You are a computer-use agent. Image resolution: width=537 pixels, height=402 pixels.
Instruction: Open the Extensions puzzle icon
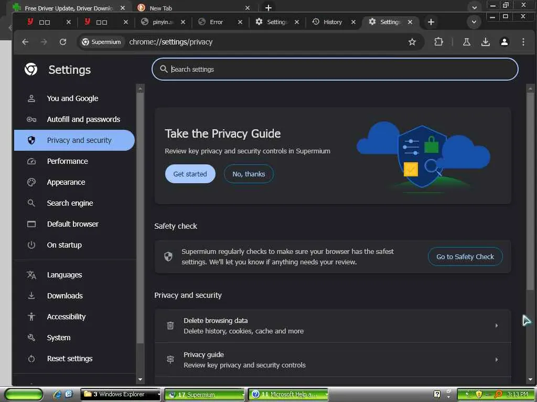pyautogui.click(x=438, y=42)
